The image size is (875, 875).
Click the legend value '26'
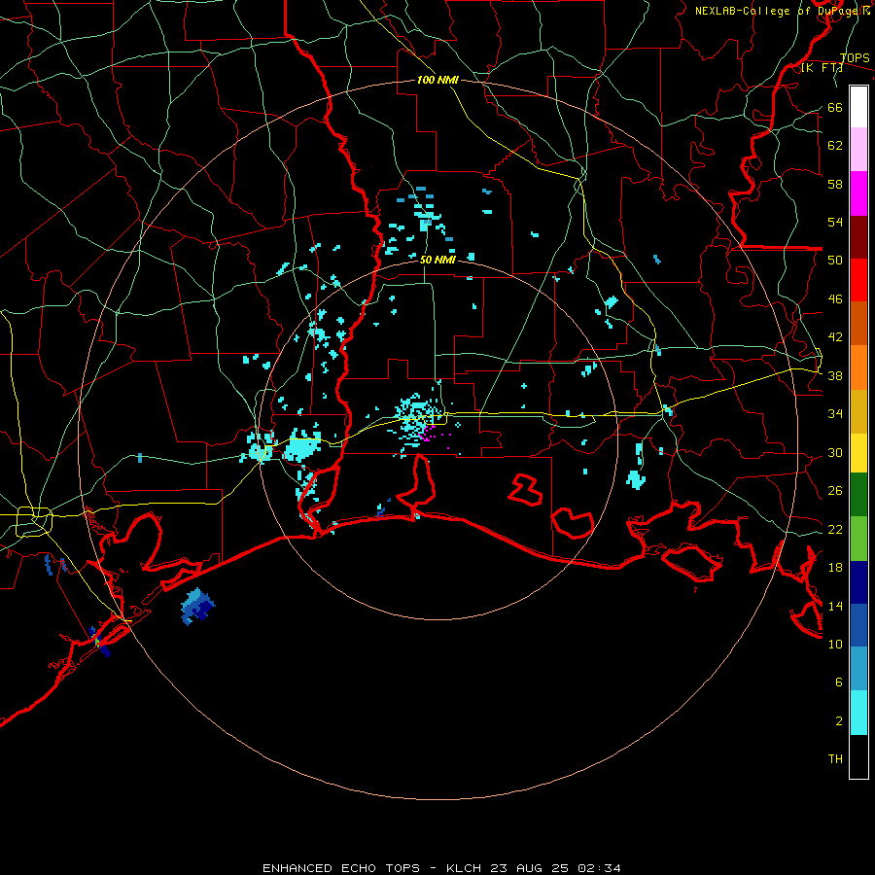pyautogui.click(x=835, y=491)
